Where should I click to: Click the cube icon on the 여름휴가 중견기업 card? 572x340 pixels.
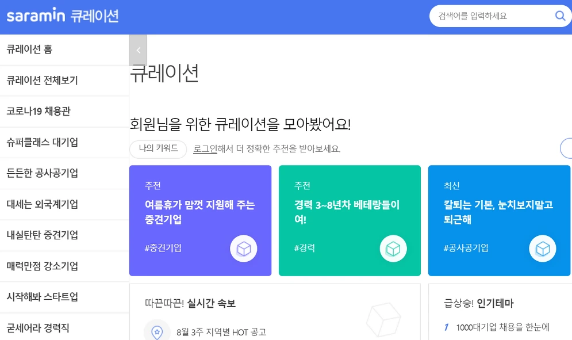pos(244,249)
